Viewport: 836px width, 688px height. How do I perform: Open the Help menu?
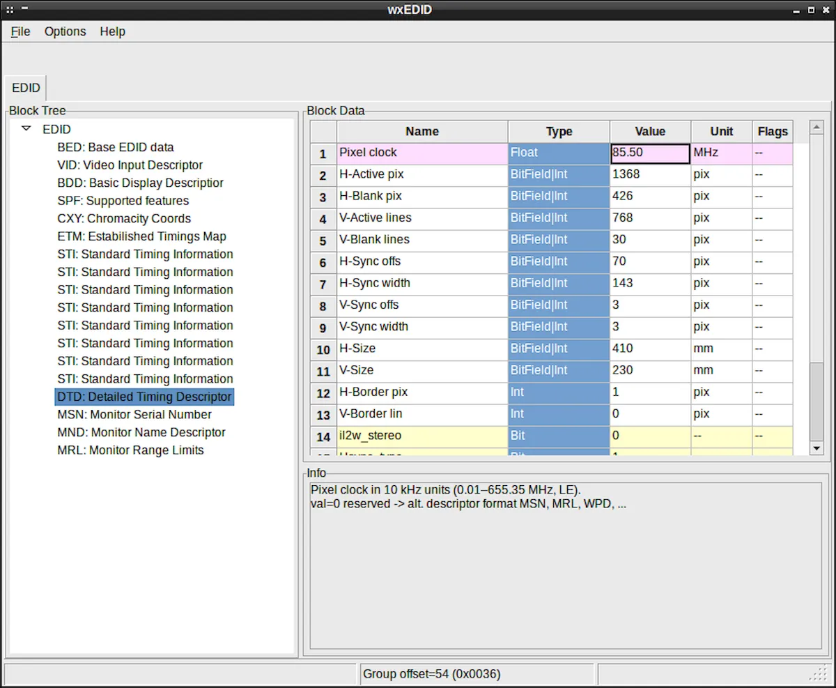coord(112,31)
